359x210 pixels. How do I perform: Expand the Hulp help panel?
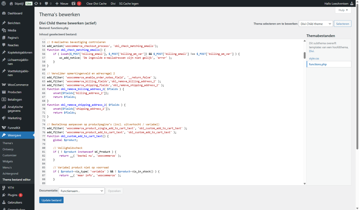[343, 10]
